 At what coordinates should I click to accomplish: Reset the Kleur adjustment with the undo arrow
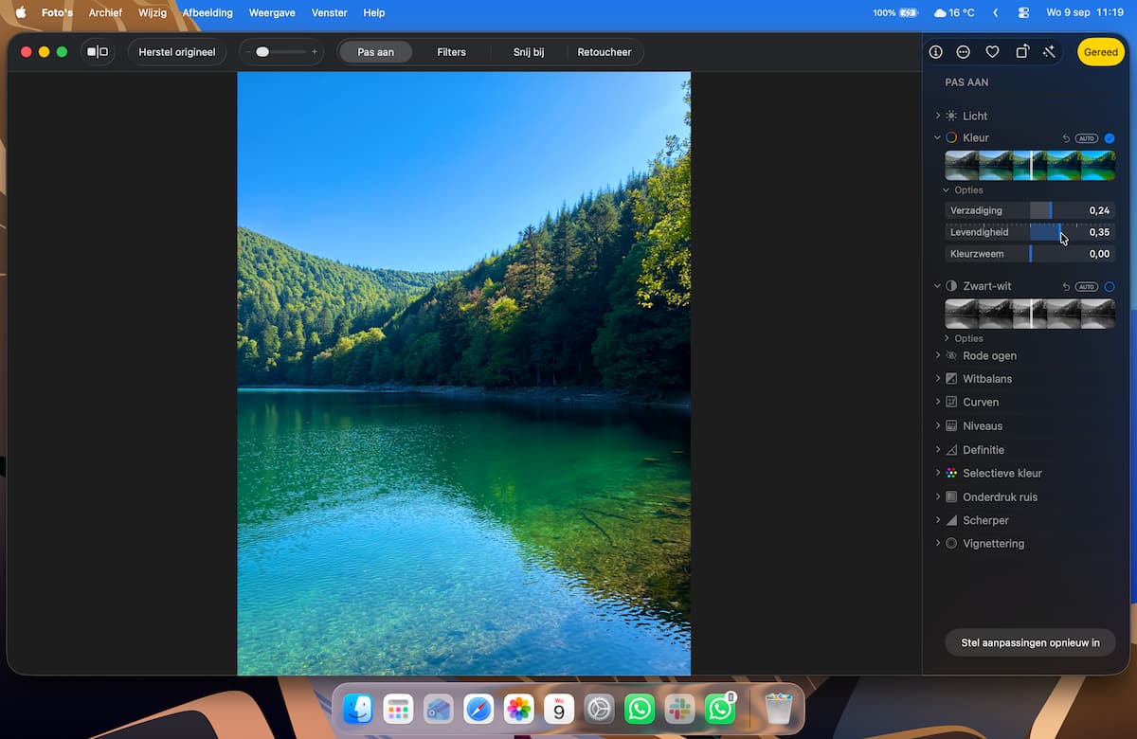click(x=1066, y=138)
